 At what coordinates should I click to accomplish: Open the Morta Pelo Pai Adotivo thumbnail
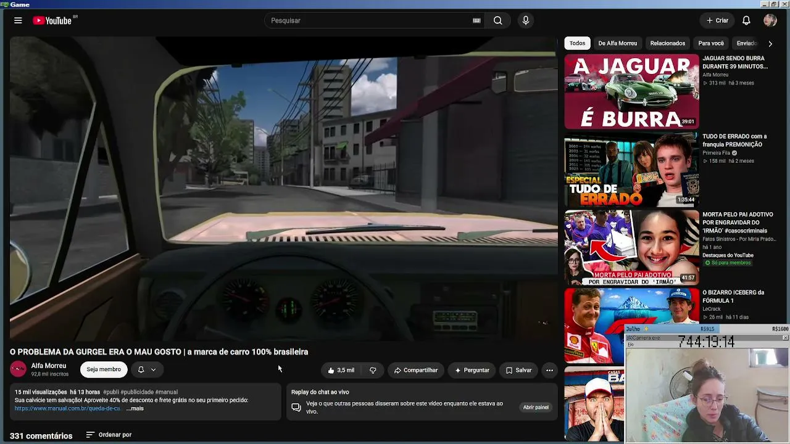point(631,248)
